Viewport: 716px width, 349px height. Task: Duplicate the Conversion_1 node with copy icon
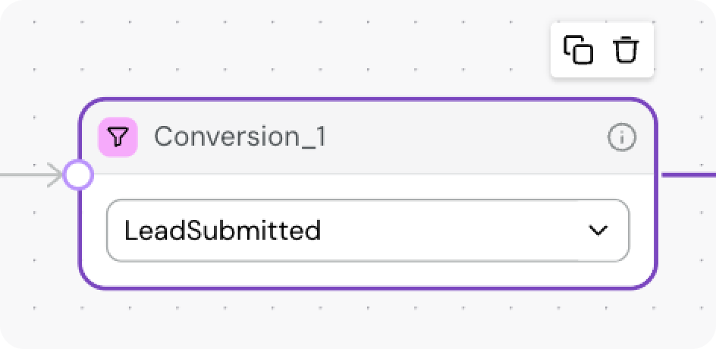pos(578,50)
